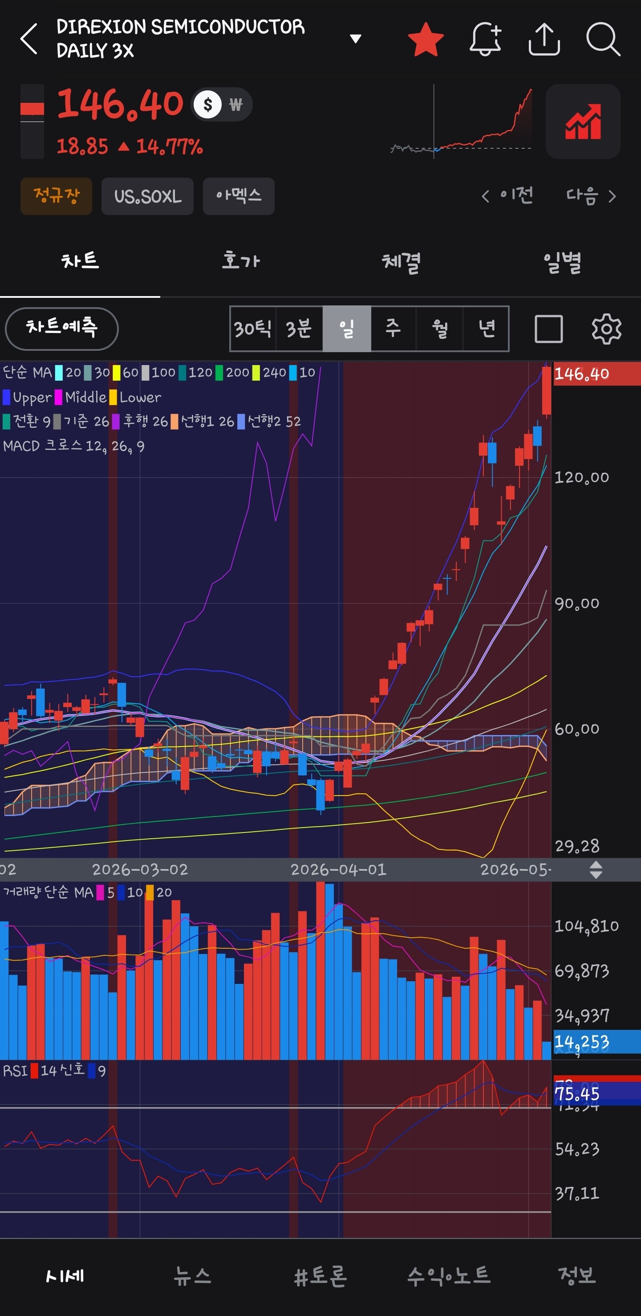The image size is (641, 1316).
Task: Open the search magnifier icon
Action: click(603, 39)
